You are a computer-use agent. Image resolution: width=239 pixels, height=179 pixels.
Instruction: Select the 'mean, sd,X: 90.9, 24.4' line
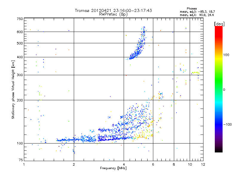tap(197, 15)
